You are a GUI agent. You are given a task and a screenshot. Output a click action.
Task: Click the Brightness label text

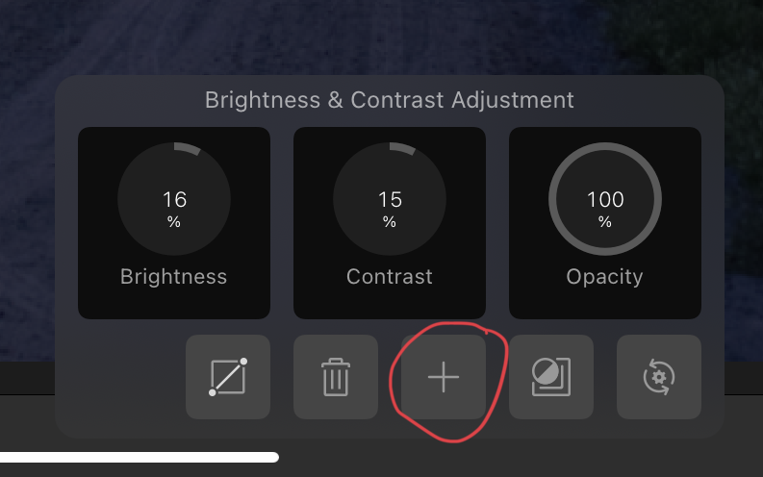[174, 277]
